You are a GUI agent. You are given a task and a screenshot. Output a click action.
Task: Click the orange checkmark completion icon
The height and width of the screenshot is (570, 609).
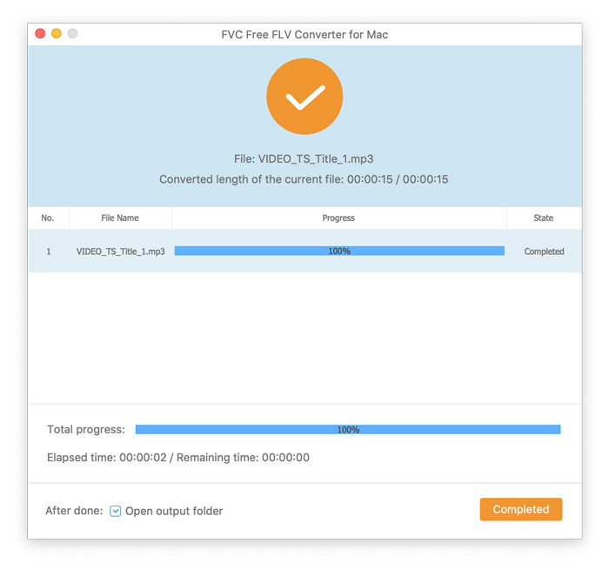[304, 97]
